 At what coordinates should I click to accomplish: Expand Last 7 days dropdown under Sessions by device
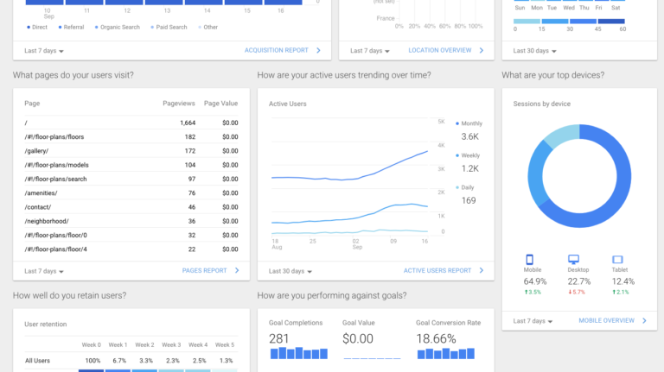pyautogui.click(x=533, y=321)
